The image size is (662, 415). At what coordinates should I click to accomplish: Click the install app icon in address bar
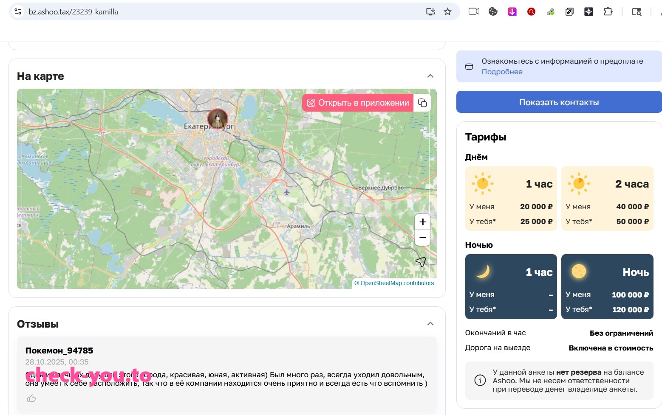point(430,11)
